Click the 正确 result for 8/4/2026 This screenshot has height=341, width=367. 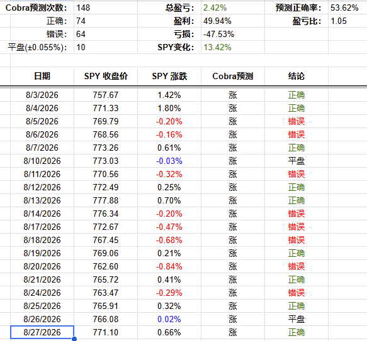[x=296, y=108]
